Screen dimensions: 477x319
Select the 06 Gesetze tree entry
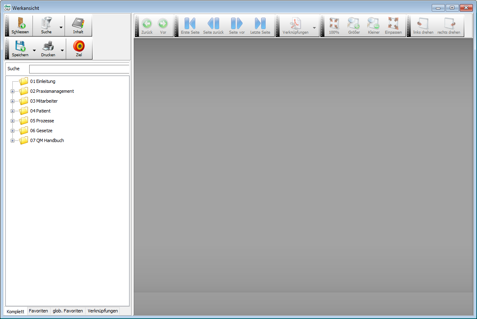click(x=41, y=131)
